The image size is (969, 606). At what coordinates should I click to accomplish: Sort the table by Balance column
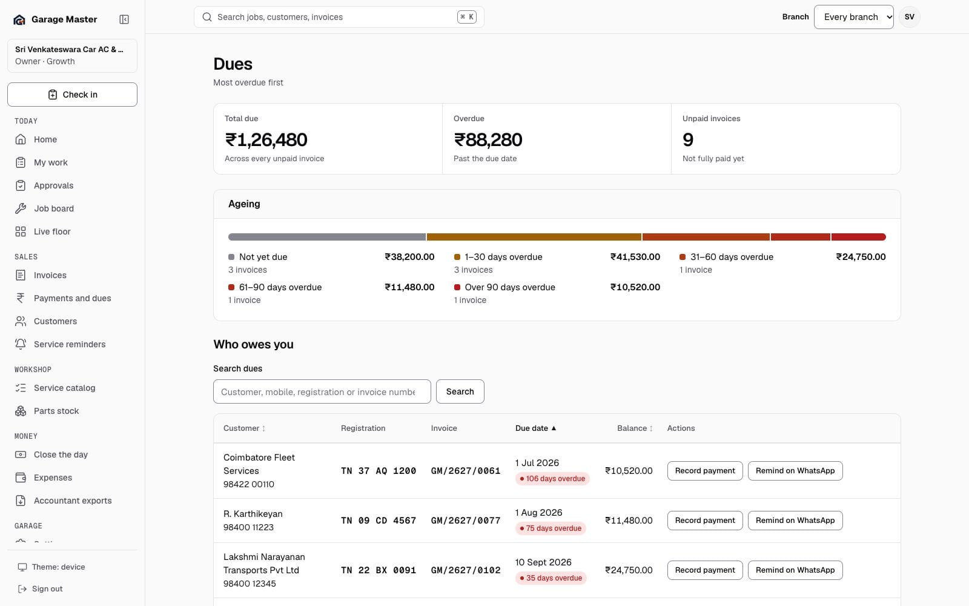[x=635, y=428]
